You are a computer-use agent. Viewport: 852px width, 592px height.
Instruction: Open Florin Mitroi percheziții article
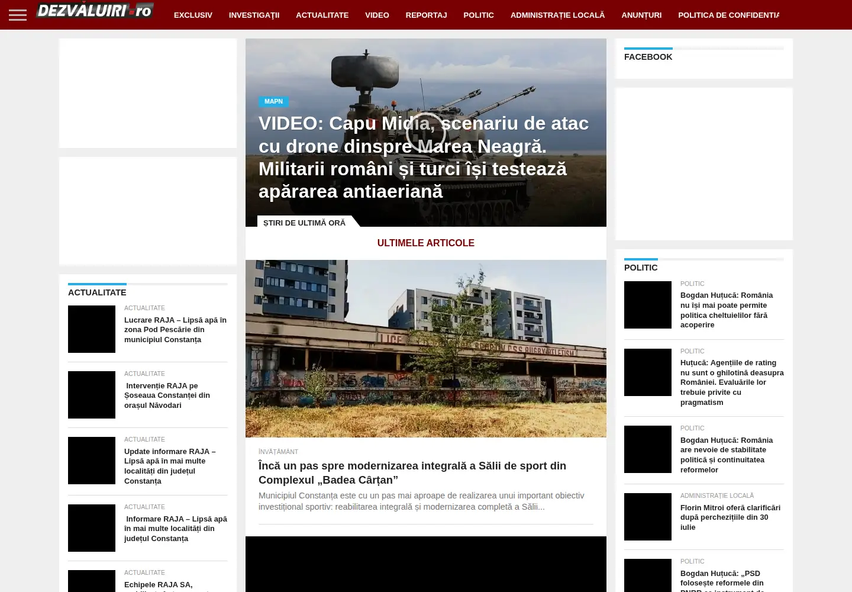tap(730, 517)
